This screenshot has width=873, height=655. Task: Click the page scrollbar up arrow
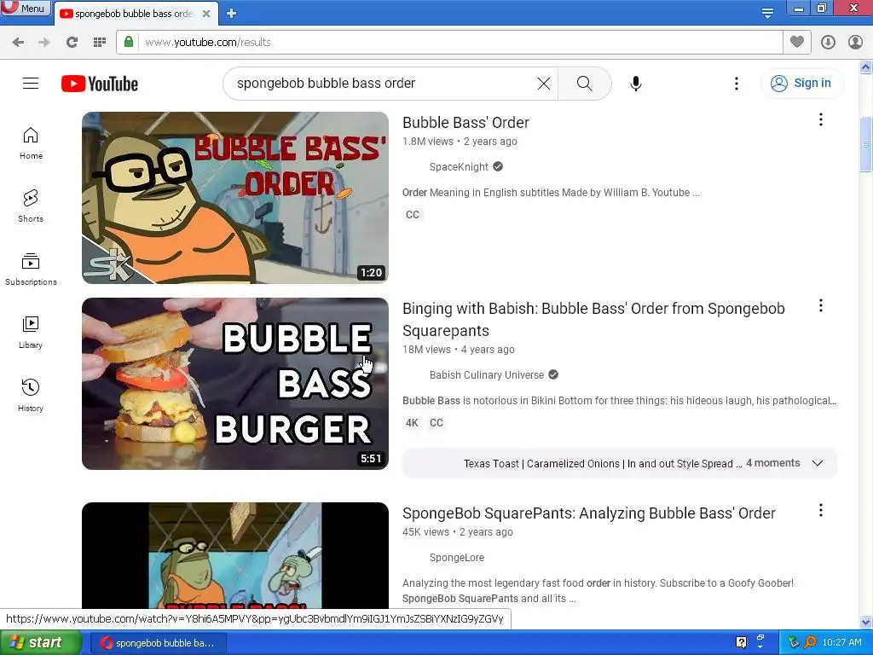tap(866, 67)
